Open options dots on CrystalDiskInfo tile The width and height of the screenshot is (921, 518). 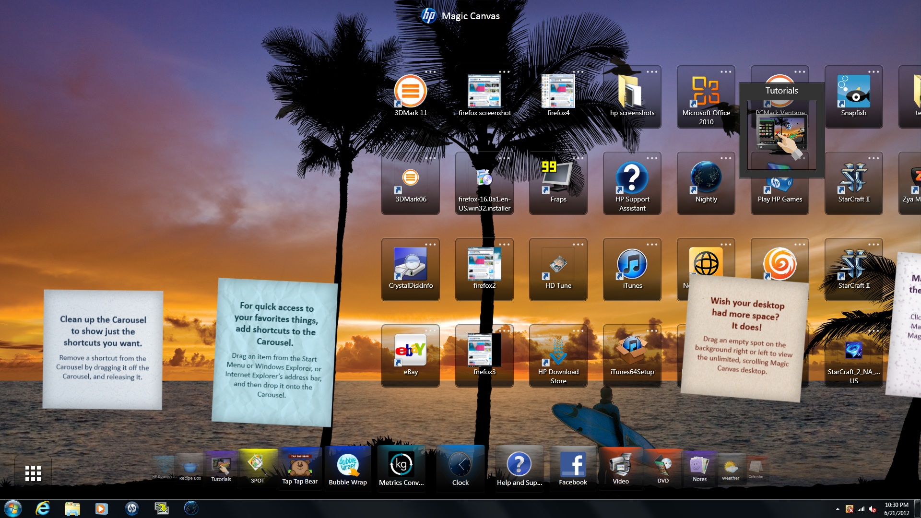pyautogui.click(x=430, y=245)
